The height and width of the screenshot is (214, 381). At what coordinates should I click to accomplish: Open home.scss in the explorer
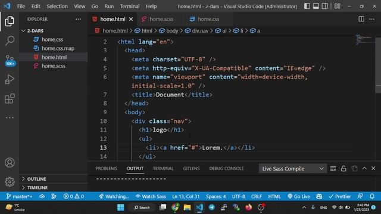pos(53,66)
